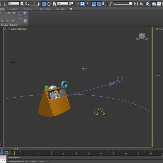Click the Use Pivot Point Center icon
The image size is (163, 163).
point(71,4)
